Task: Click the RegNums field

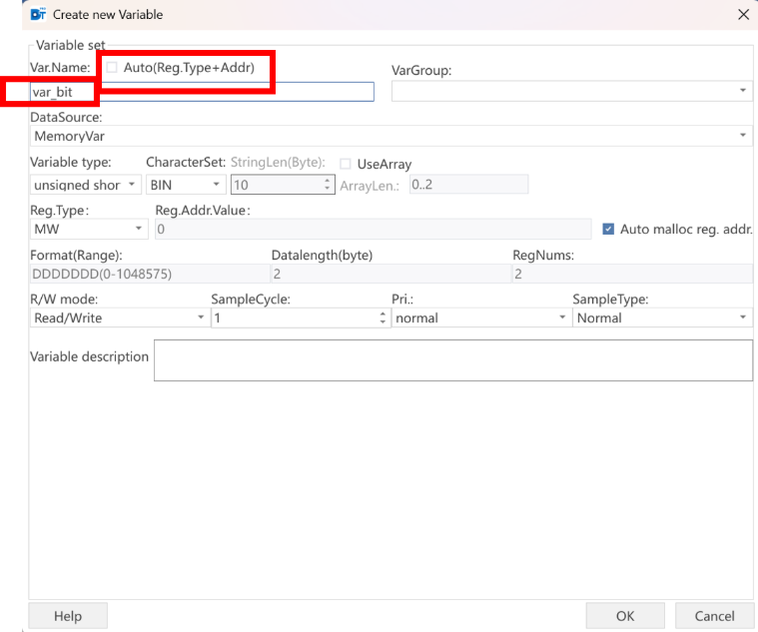Action: click(x=632, y=274)
